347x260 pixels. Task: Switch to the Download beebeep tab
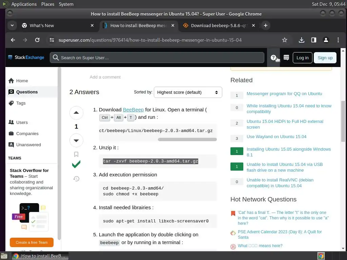point(219,25)
